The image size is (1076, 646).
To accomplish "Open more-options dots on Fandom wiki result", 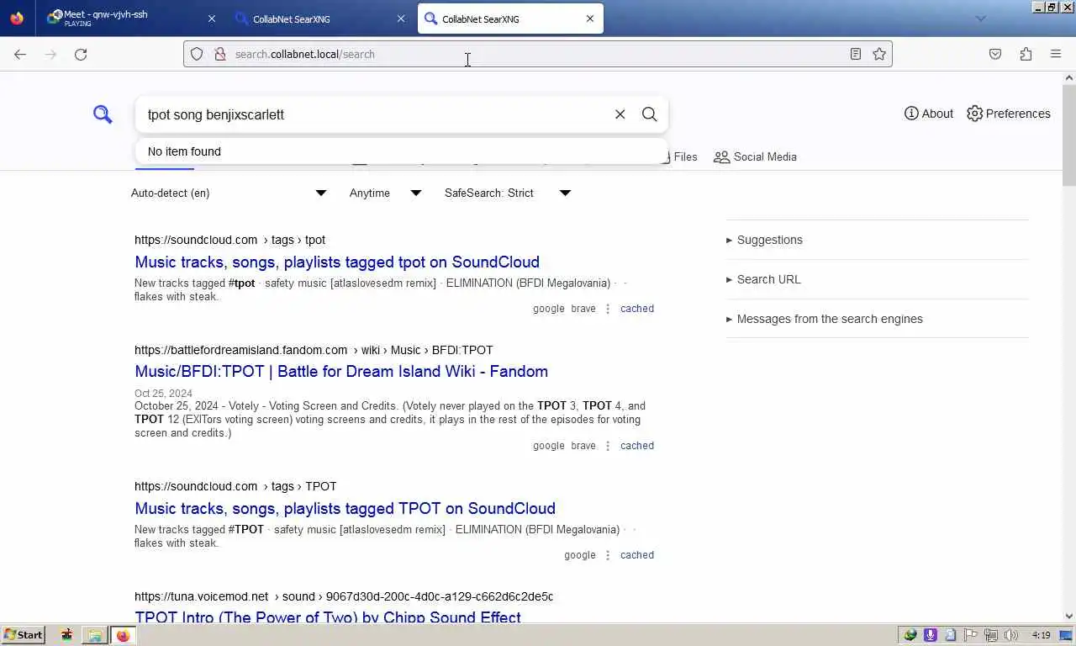I will pyautogui.click(x=608, y=446).
